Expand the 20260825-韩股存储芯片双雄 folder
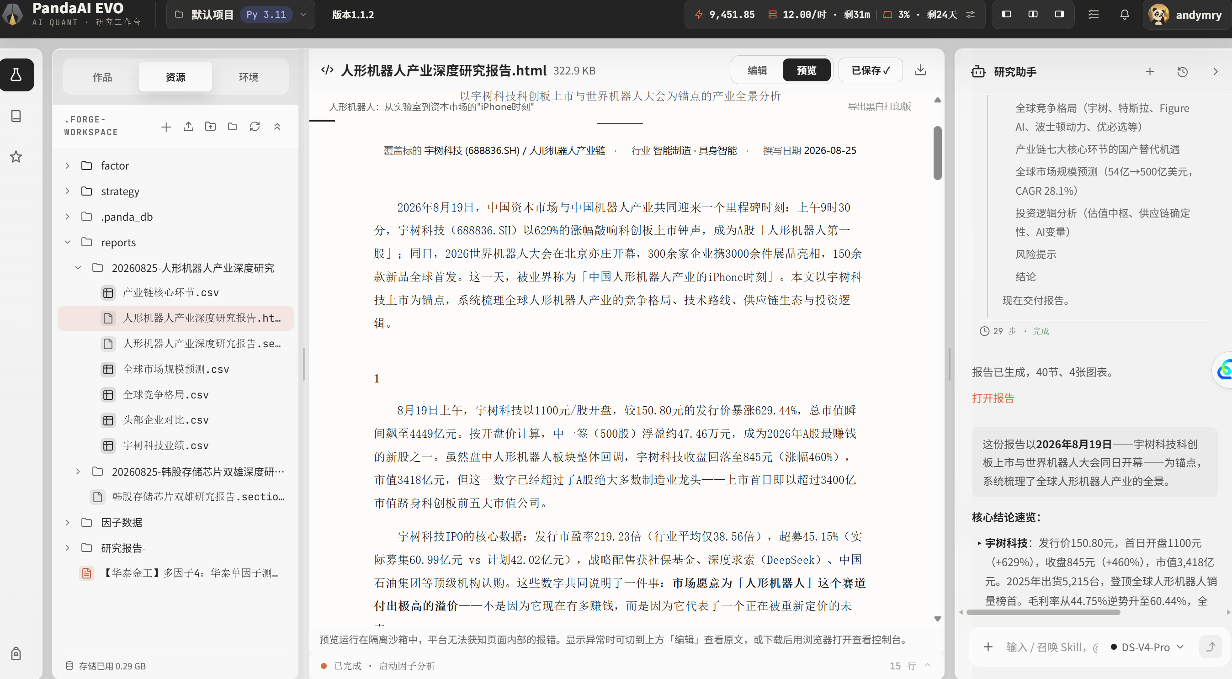The image size is (1232, 679). (x=78, y=472)
